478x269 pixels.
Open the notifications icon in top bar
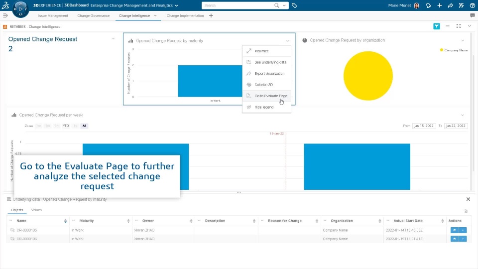[x=429, y=5]
